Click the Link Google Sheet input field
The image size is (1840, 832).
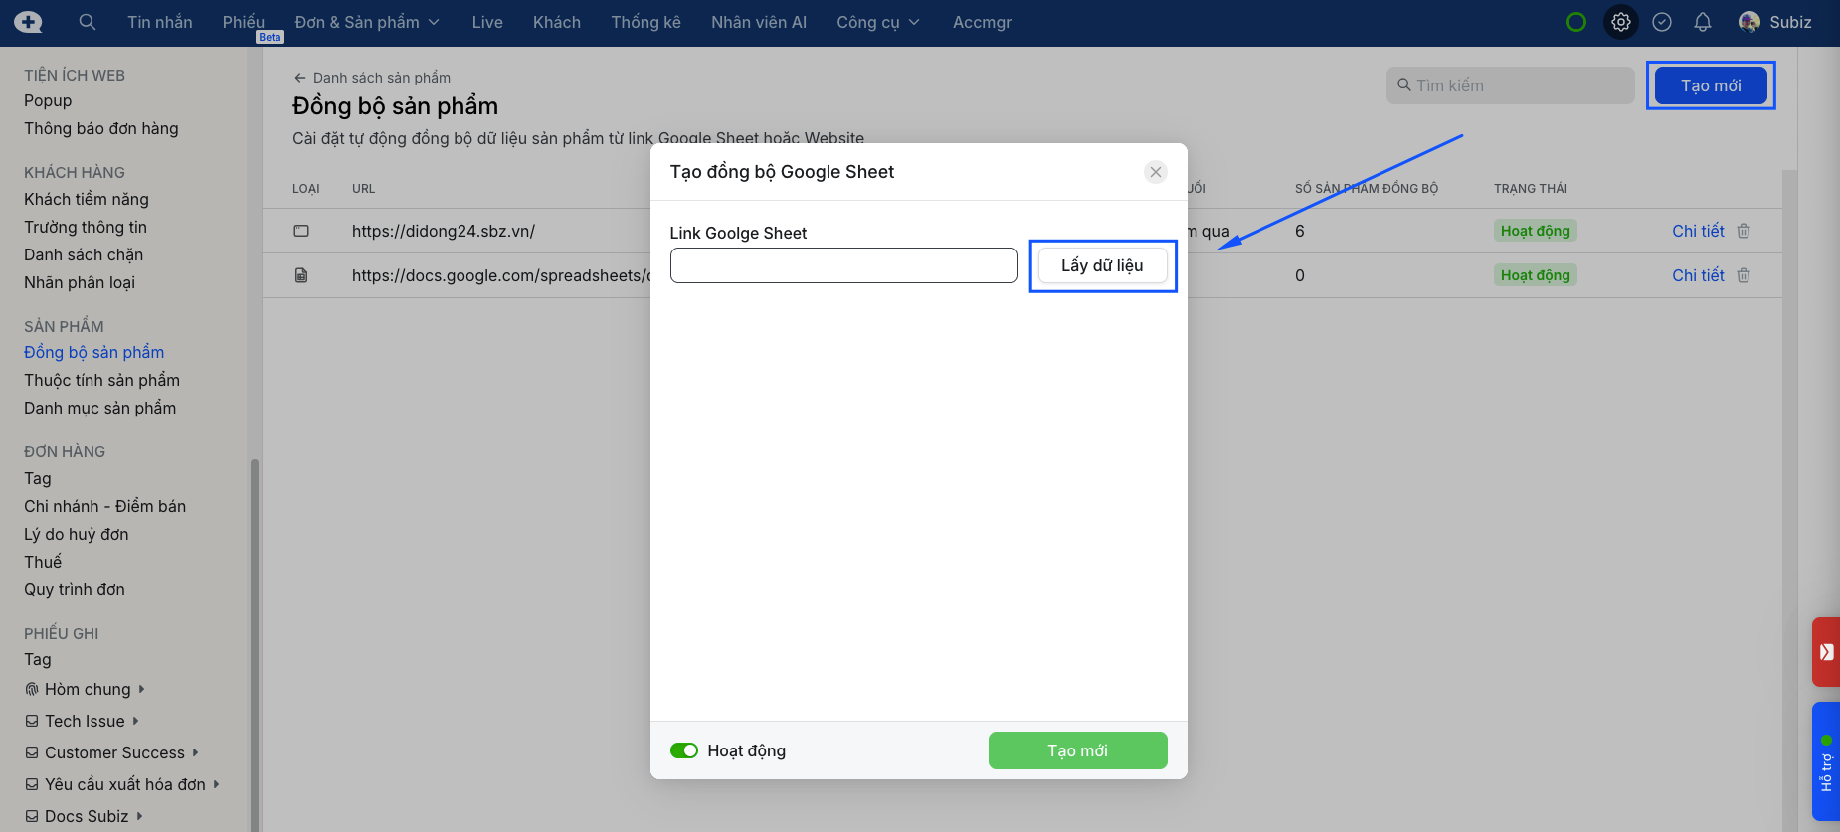[x=843, y=265]
